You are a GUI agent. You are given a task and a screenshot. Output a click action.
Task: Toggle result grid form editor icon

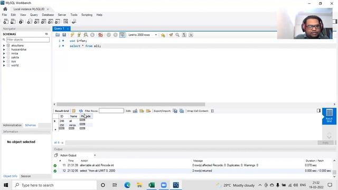point(74,111)
